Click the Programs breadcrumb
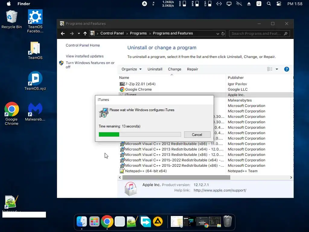Screen dimensions: 309x232 138,33
